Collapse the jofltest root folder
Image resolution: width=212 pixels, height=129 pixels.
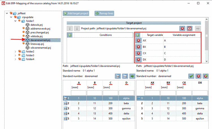pyautogui.click(x=7, y=13)
